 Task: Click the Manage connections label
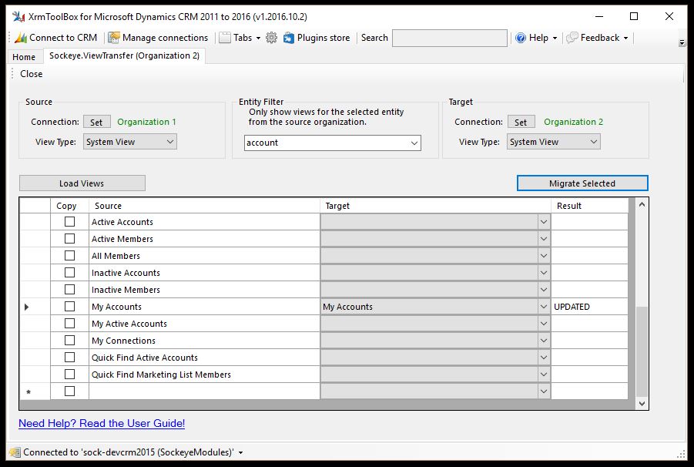(x=165, y=38)
